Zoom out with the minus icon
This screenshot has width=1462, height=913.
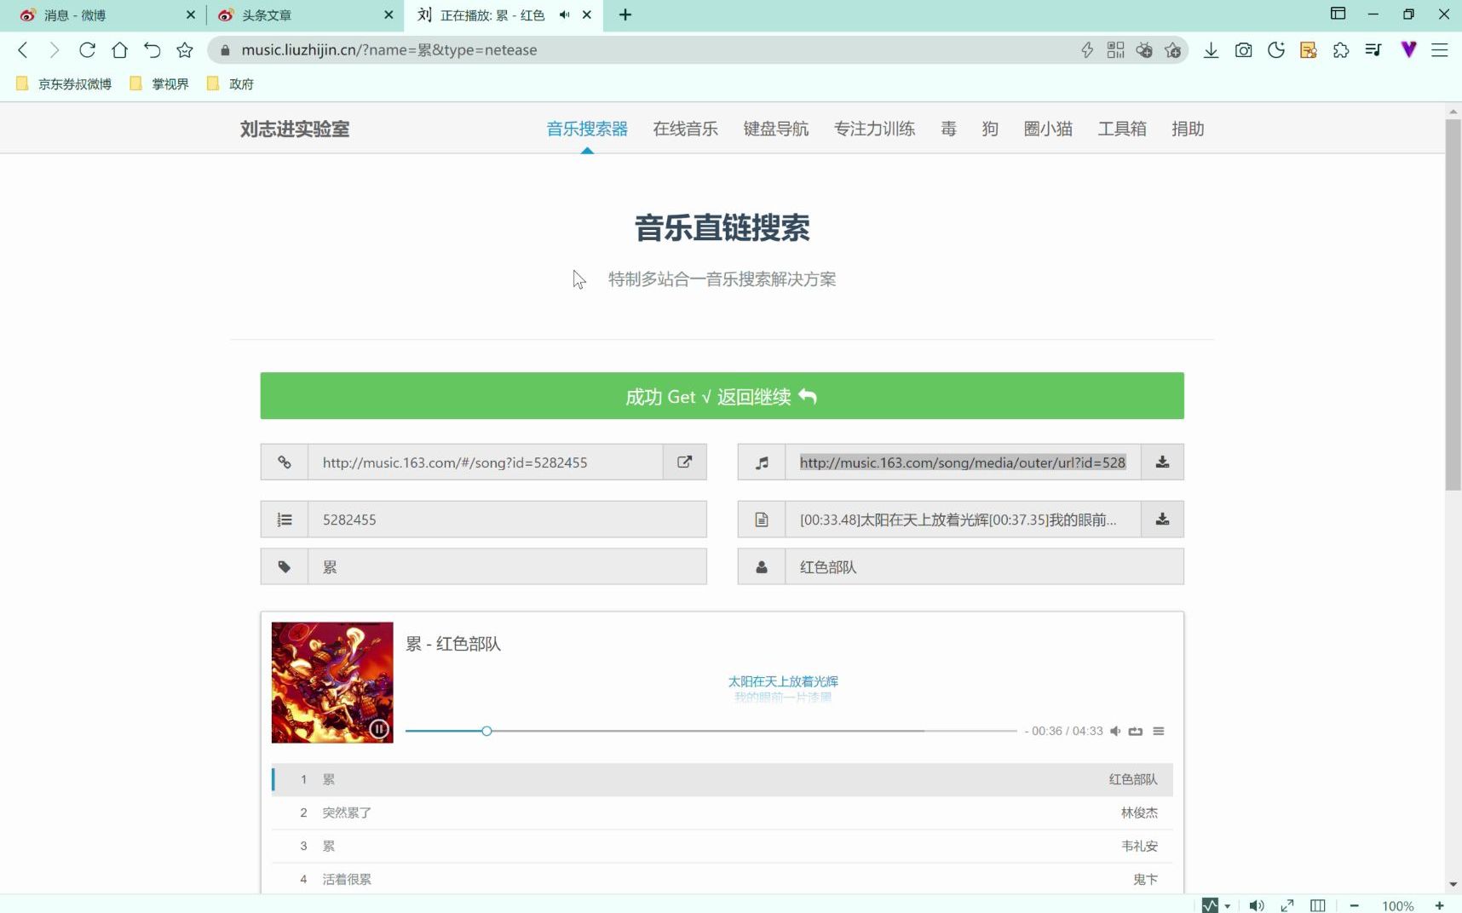click(1354, 905)
